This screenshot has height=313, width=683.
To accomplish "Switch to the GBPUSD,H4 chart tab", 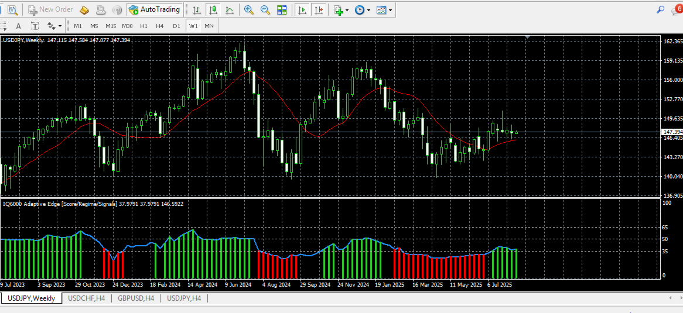I will coord(136,298).
